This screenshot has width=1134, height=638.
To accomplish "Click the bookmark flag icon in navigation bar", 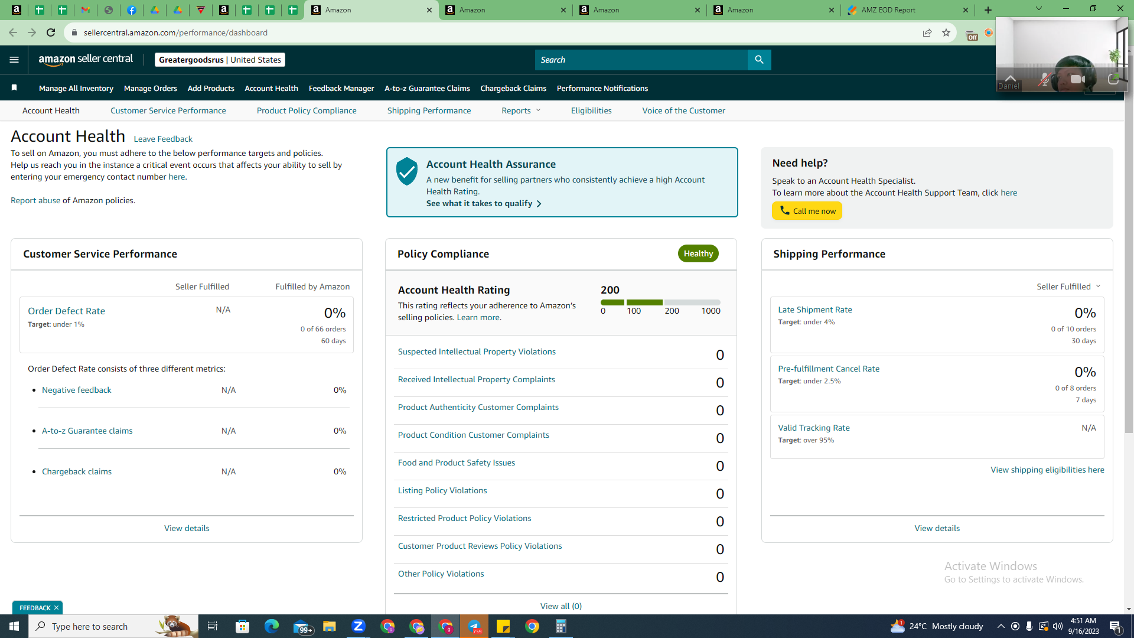I will point(14,88).
